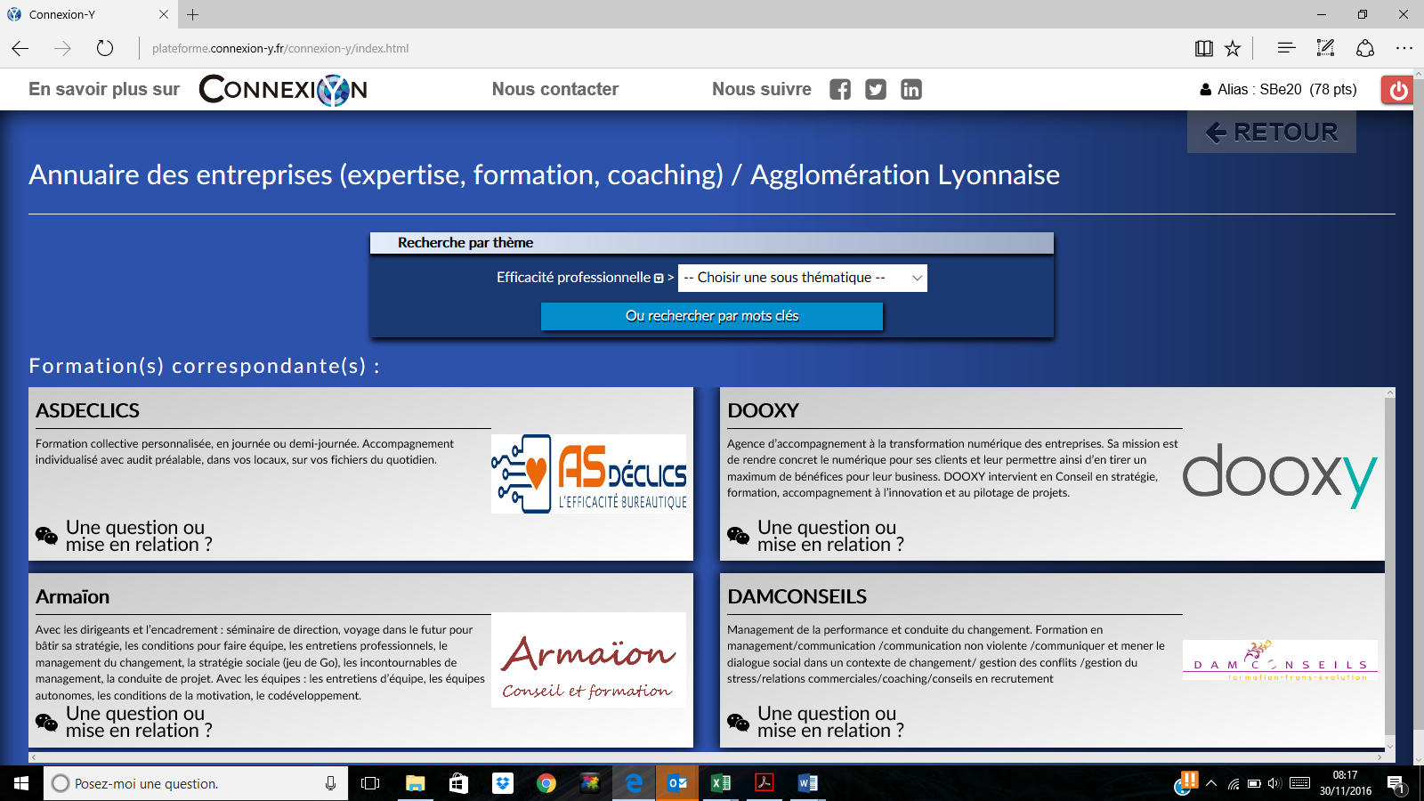Image resolution: width=1424 pixels, height=801 pixels.
Task: Click the browser back arrow
Action: (20, 48)
